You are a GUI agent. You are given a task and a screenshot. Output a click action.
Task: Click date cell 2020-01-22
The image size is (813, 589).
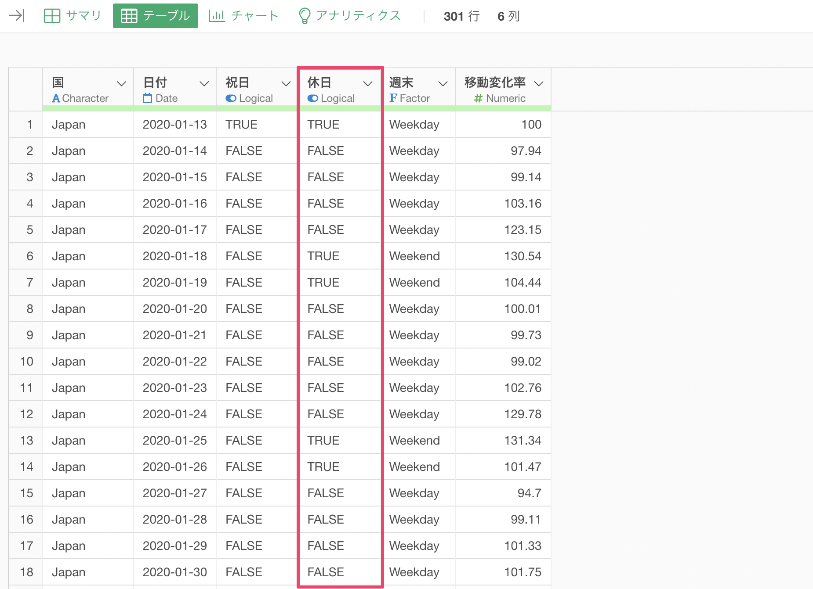[175, 362]
